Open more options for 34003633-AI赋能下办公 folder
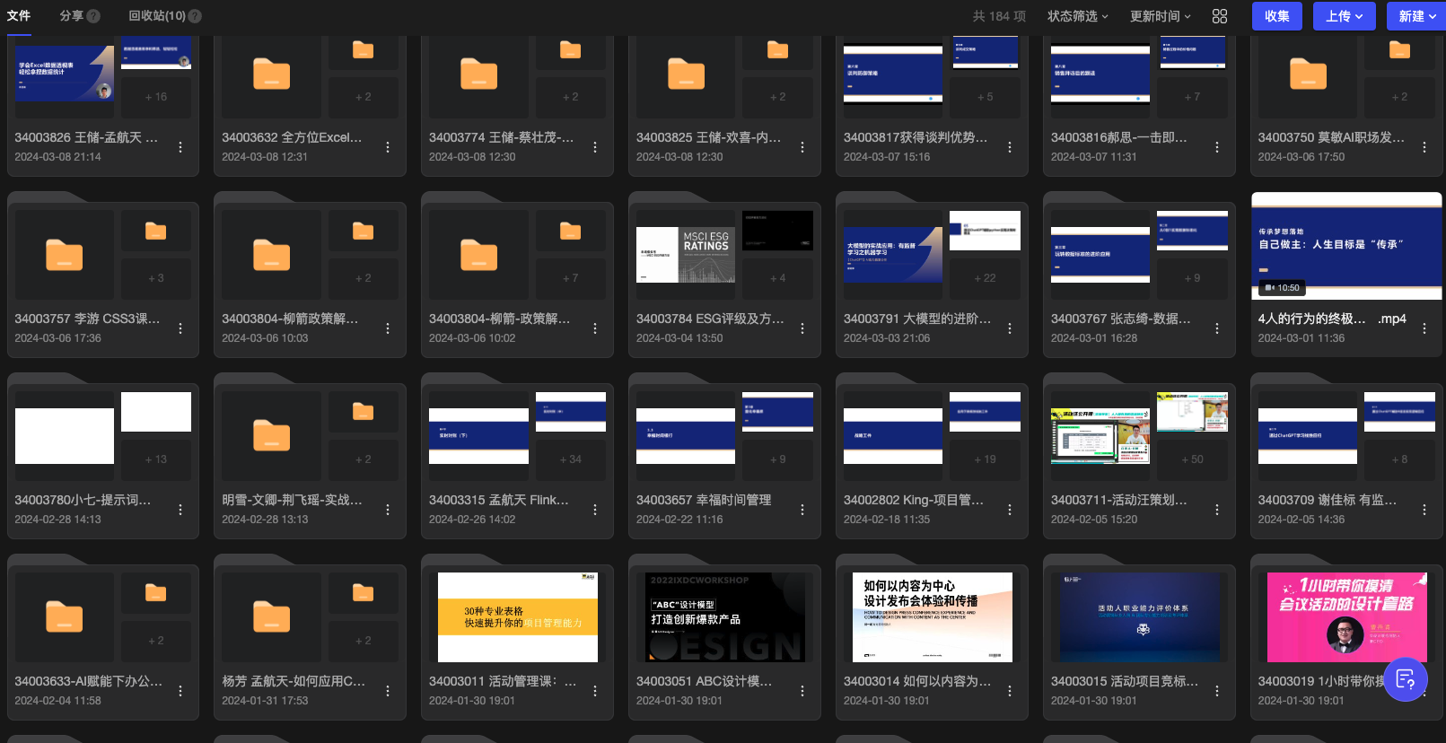This screenshot has height=743, width=1446. click(x=180, y=691)
